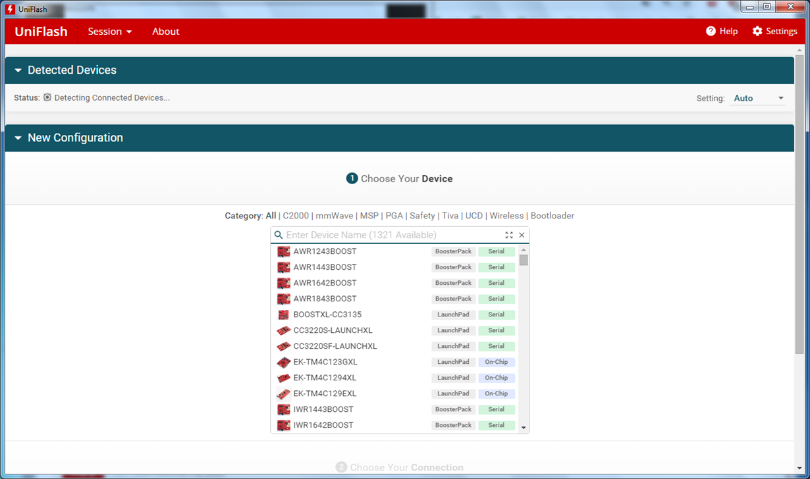Click the UniFlash home title
810x479 pixels.
pyautogui.click(x=41, y=32)
